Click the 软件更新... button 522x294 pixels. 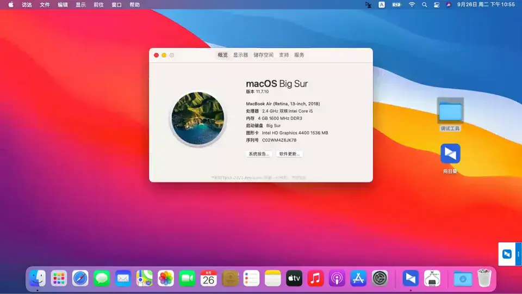click(x=289, y=154)
